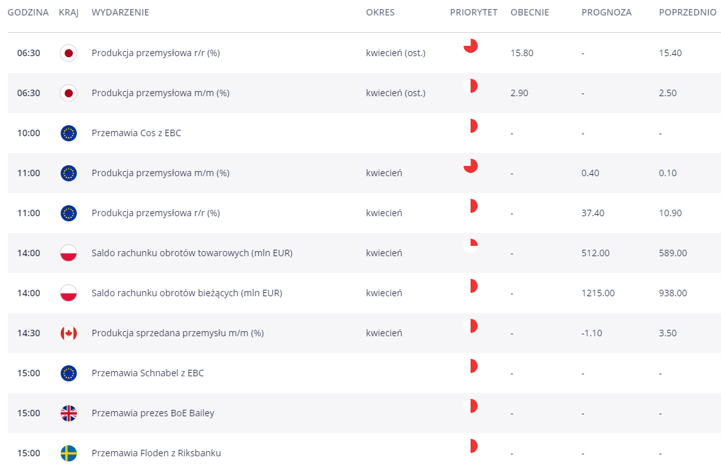The width and height of the screenshot is (721, 475).
Task: Click the priority icon in the Przemawia Cos row
Action: point(471,126)
